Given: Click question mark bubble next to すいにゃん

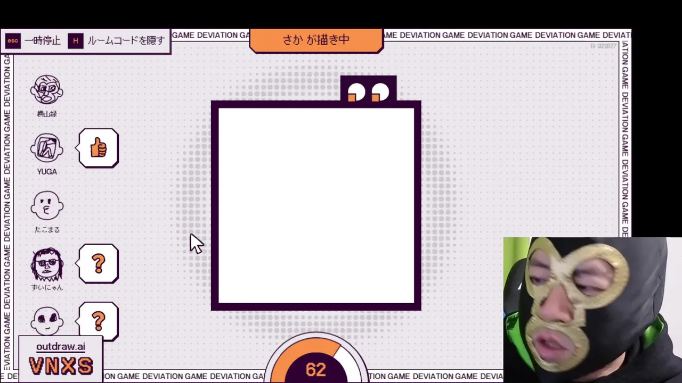Looking at the screenshot, I should tap(98, 264).
